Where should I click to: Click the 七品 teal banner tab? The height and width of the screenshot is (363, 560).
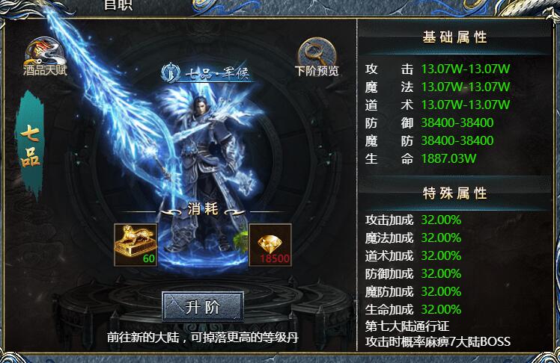point(30,144)
